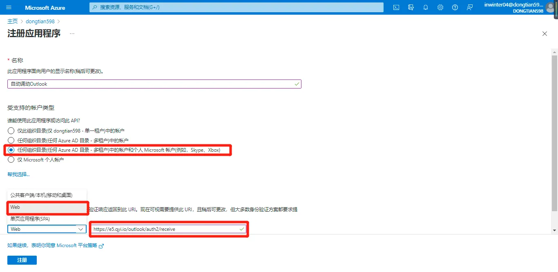This screenshot has width=558, height=272.
Task: Click the blue 注册 register button
Action: 22,260
